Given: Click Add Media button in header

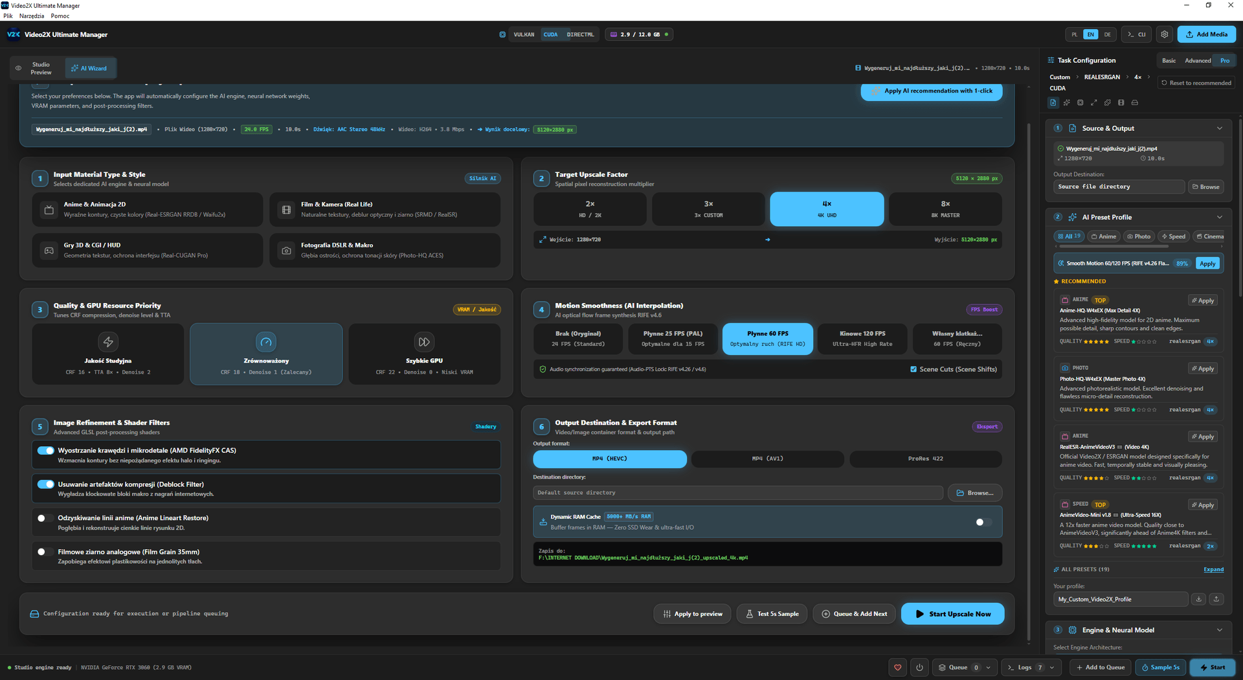Looking at the screenshot, I should pos(1206,34).
